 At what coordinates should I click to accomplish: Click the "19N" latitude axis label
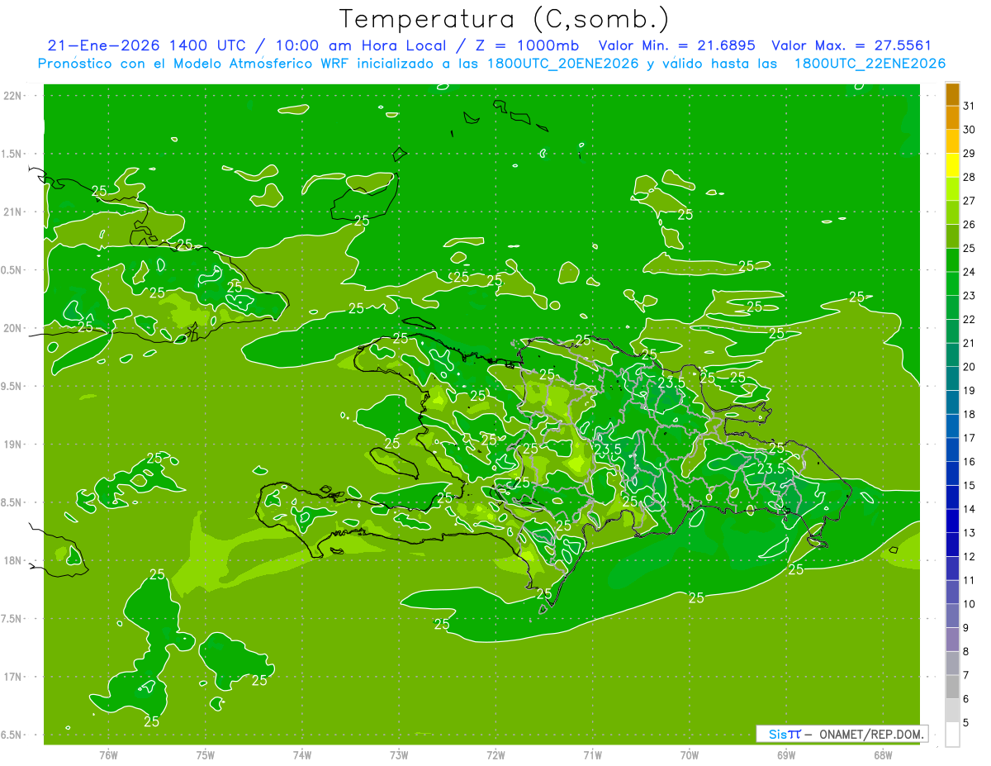point(12,444)
